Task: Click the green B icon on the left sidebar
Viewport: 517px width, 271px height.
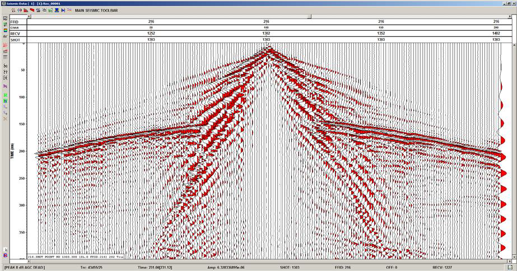Action: [x=5, y=101]
